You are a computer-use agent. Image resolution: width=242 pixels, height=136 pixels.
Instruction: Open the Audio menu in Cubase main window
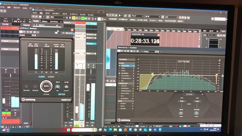tap(25, 8)
